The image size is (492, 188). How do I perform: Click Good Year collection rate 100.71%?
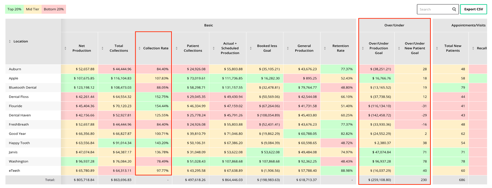154,134
